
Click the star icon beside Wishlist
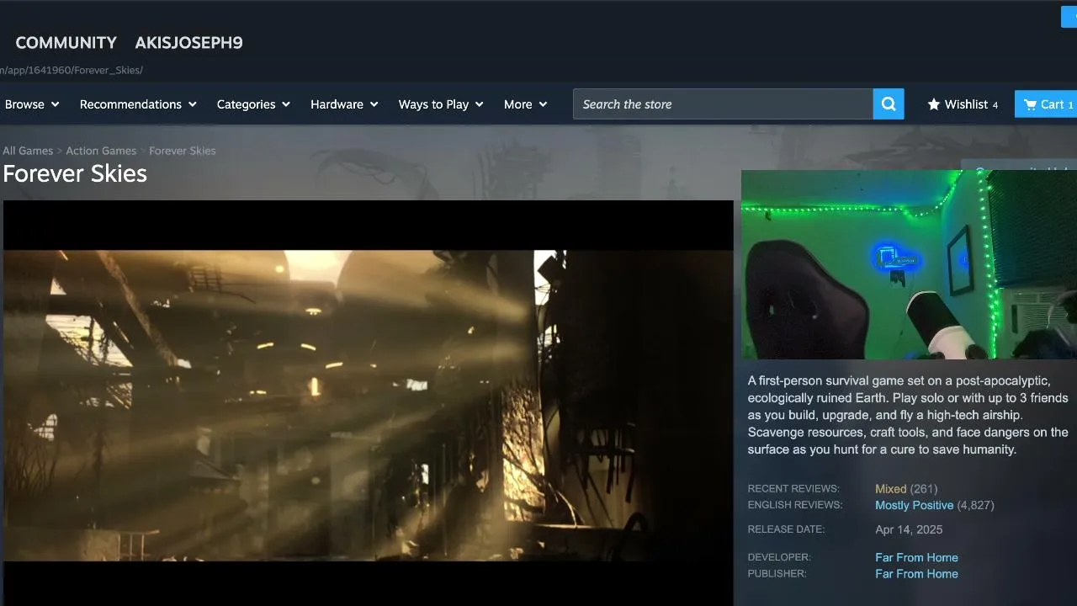click(x=934, y=104)
